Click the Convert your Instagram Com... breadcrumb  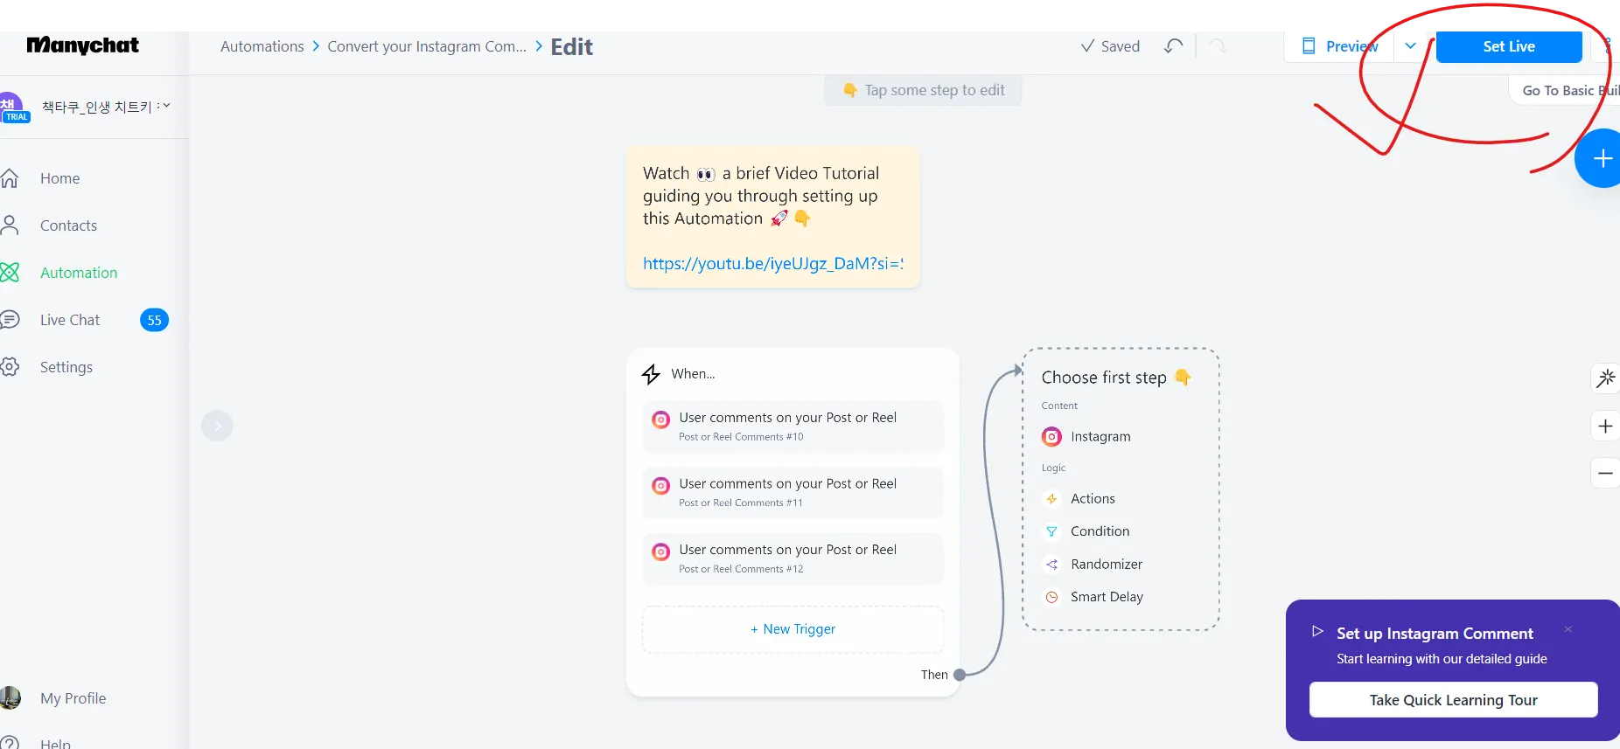(x=427, y=46)
